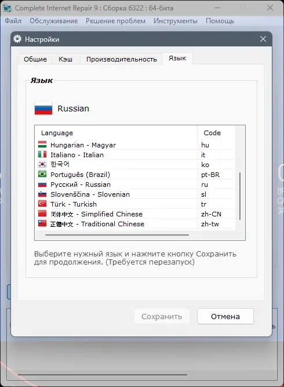Screen dimensions: 284x387
Task: Open the Помощь menu
Action: tap(220, 21)
